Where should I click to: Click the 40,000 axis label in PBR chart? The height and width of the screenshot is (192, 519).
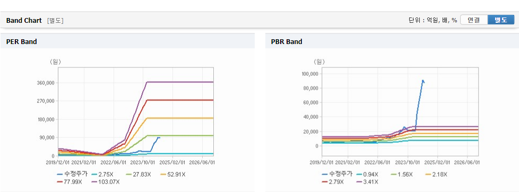(310, 117)
